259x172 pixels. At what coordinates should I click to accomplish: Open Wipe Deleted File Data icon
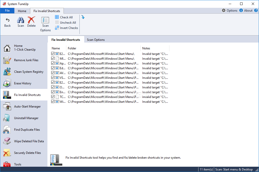pyautogui.click(x=7, y=141)
